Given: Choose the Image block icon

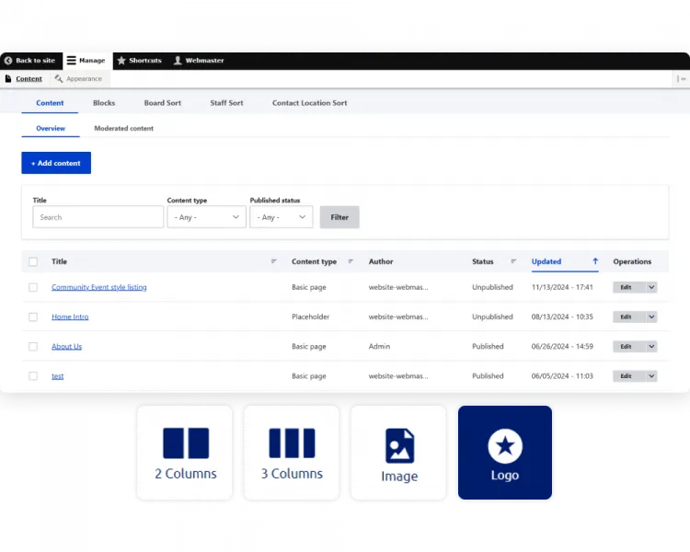Looking at the screenshot, I should click(399, 445).
